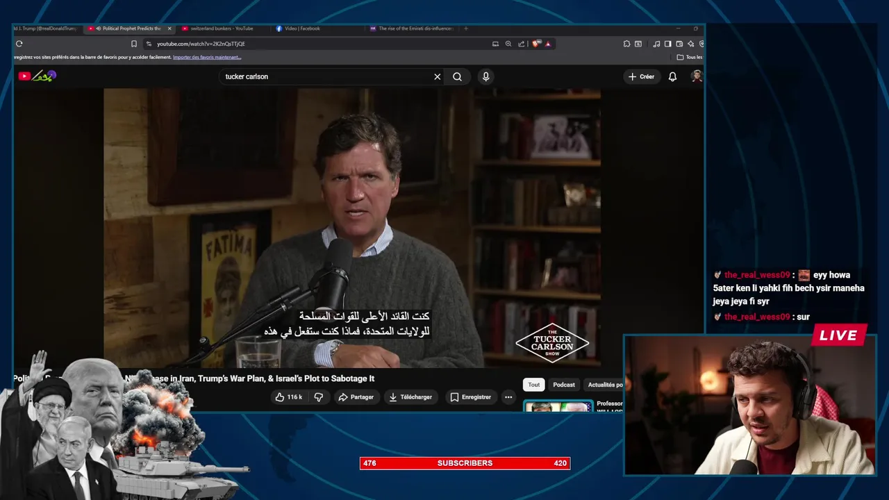This screenshot has height=500, width=889.
Task: Open site settings icon before youtube.com URL
Action: [149, 44]
